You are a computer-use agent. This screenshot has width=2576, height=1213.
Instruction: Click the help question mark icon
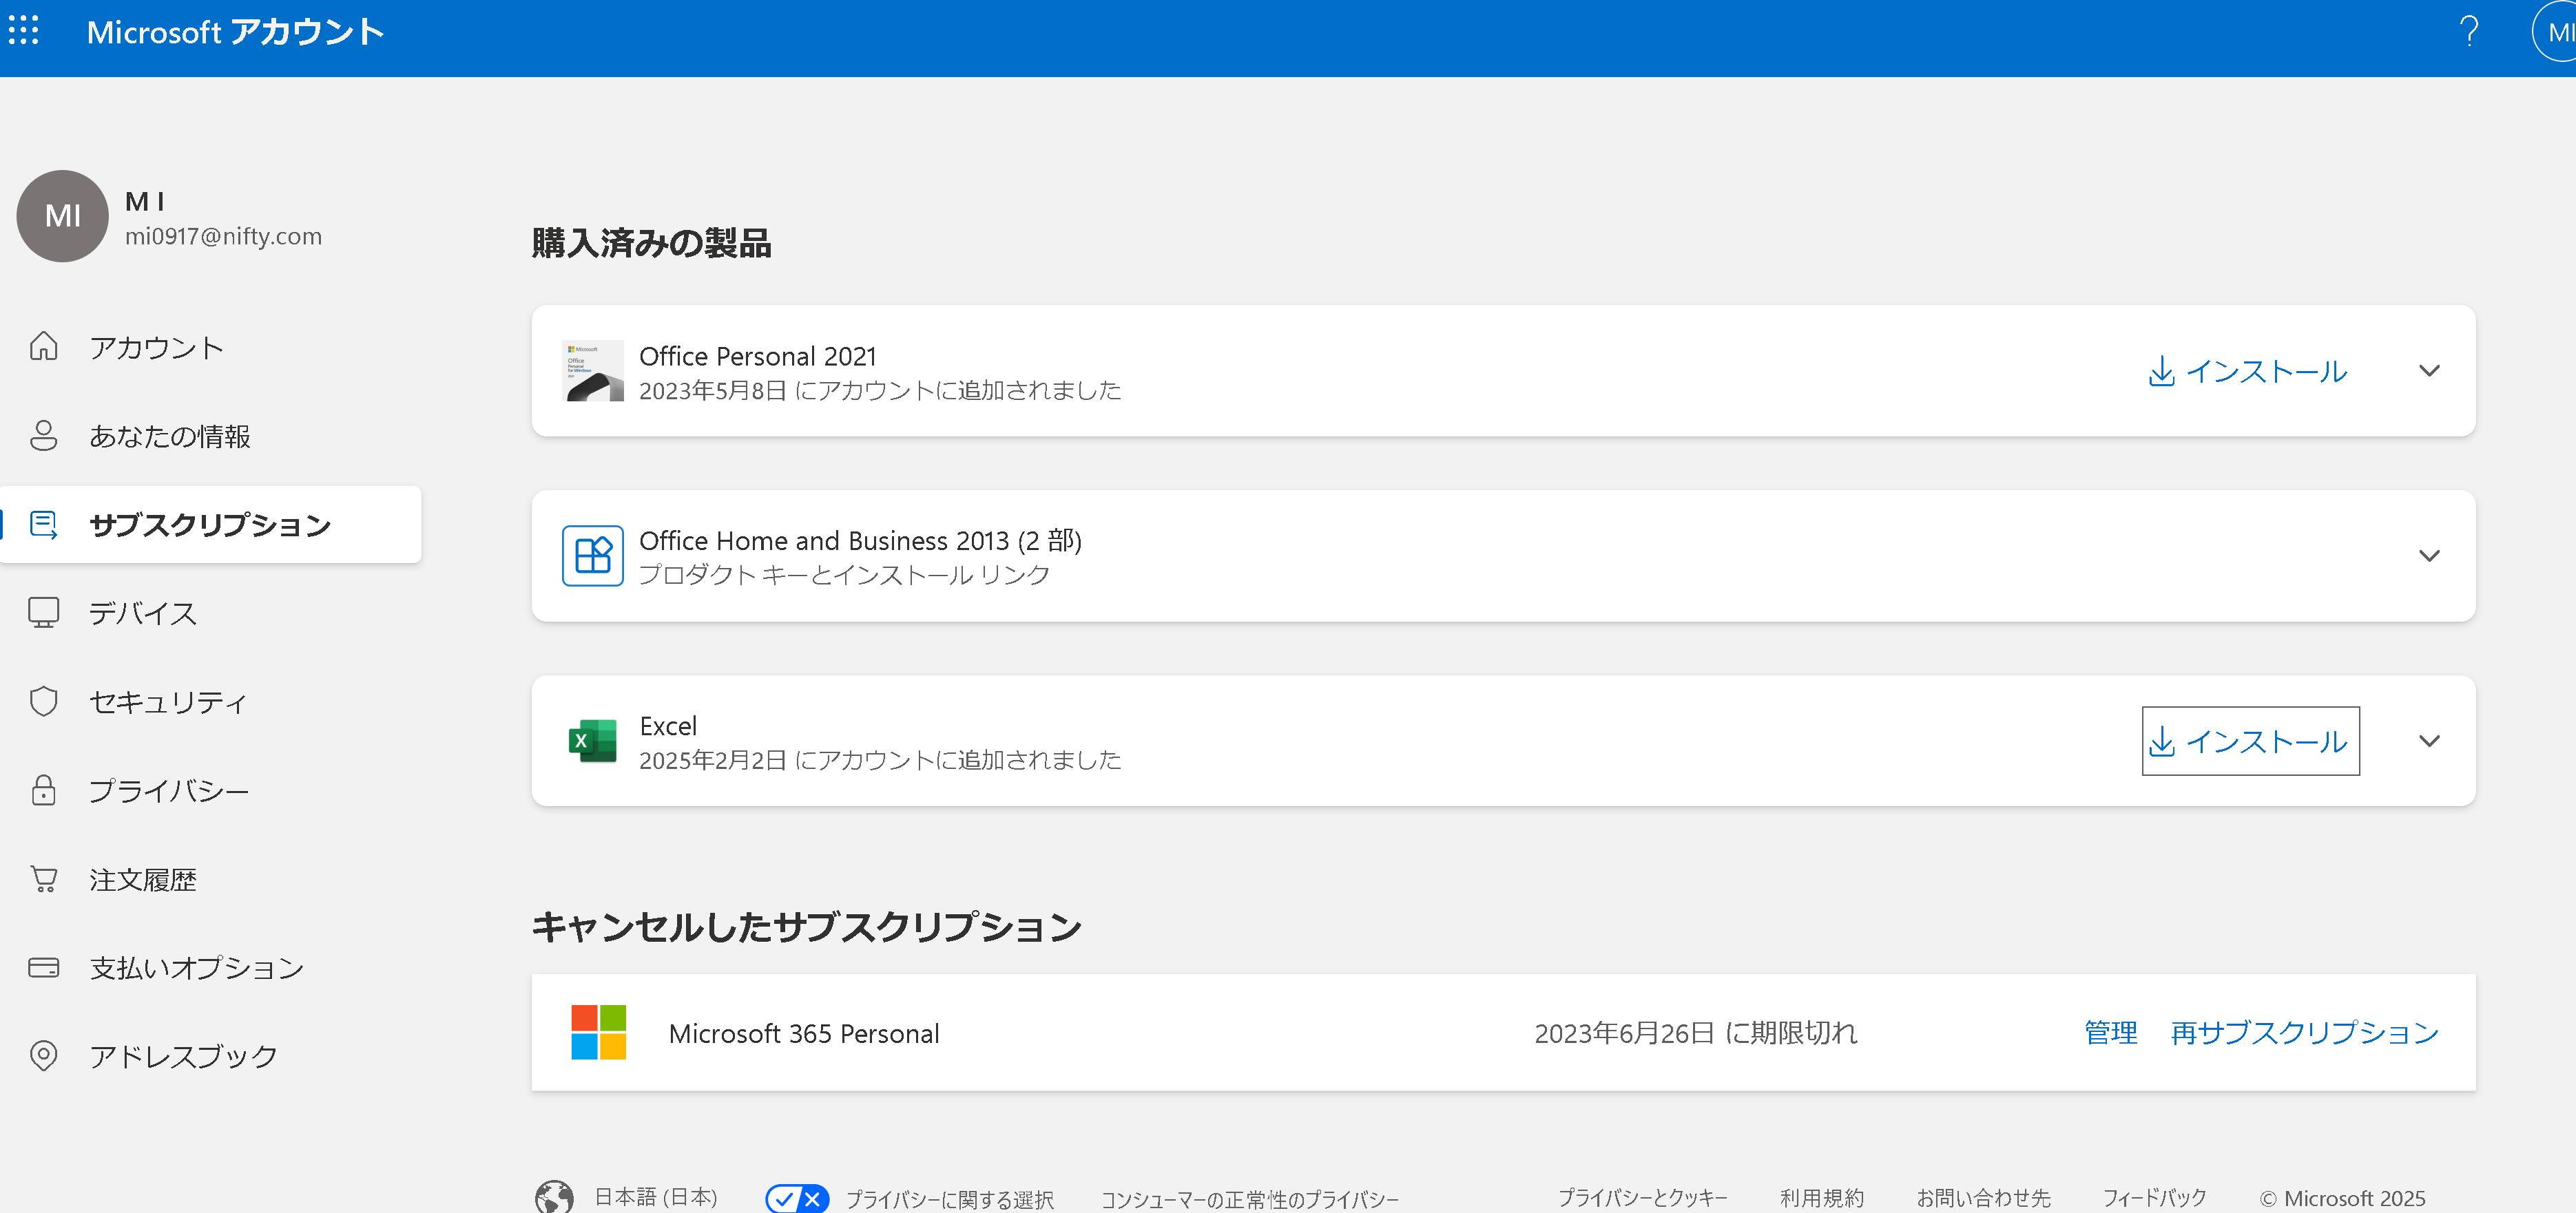point(2468,32)
